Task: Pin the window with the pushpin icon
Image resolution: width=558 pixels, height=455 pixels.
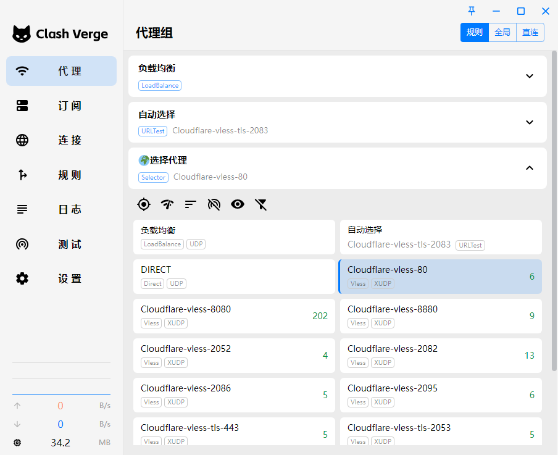Action: [x=472, y=11]
